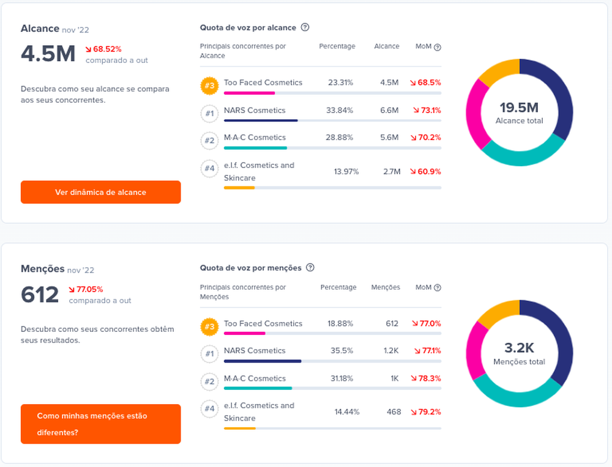
Task: Click the 28.88% percentage cell
Action: click(339, 138)
